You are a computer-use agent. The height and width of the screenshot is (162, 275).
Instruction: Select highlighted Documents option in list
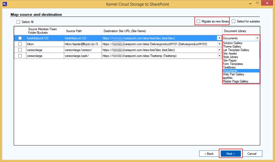pos(241,71)
